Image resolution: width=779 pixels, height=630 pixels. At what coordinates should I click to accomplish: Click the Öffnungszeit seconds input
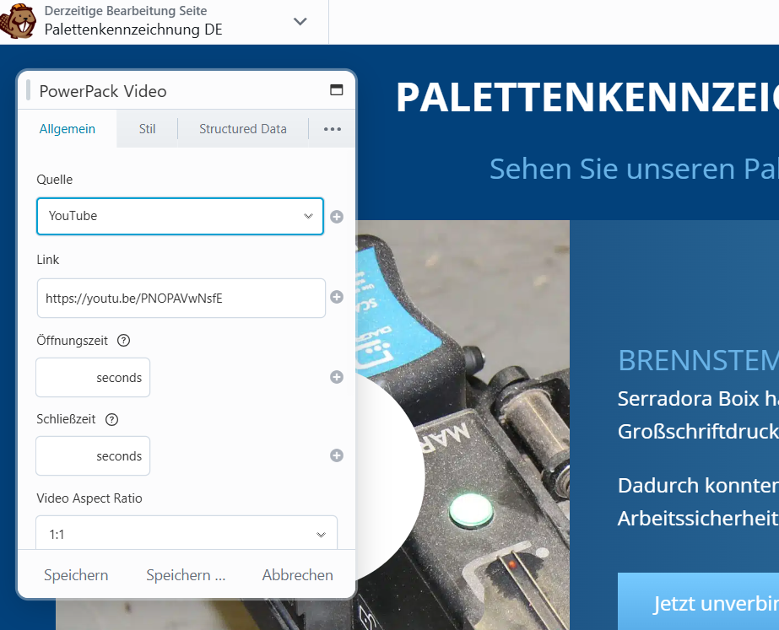tap(93, 377)
